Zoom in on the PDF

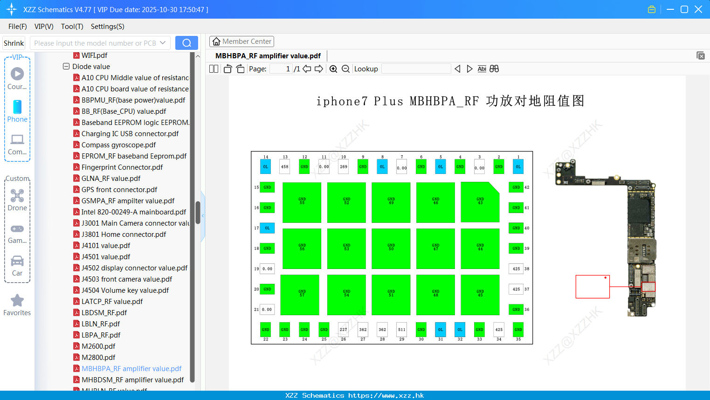tap(333, 69)
